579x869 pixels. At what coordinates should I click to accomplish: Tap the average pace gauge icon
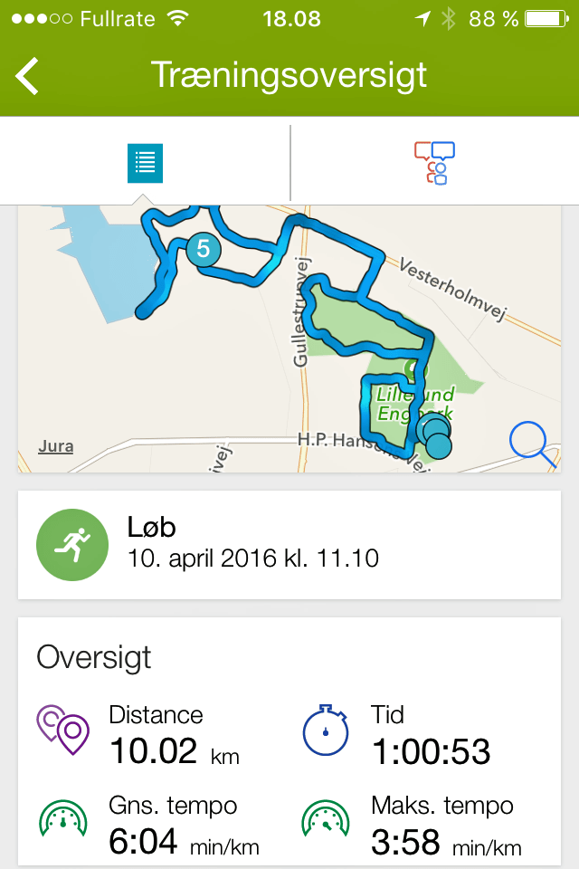(x=63, y=818)
